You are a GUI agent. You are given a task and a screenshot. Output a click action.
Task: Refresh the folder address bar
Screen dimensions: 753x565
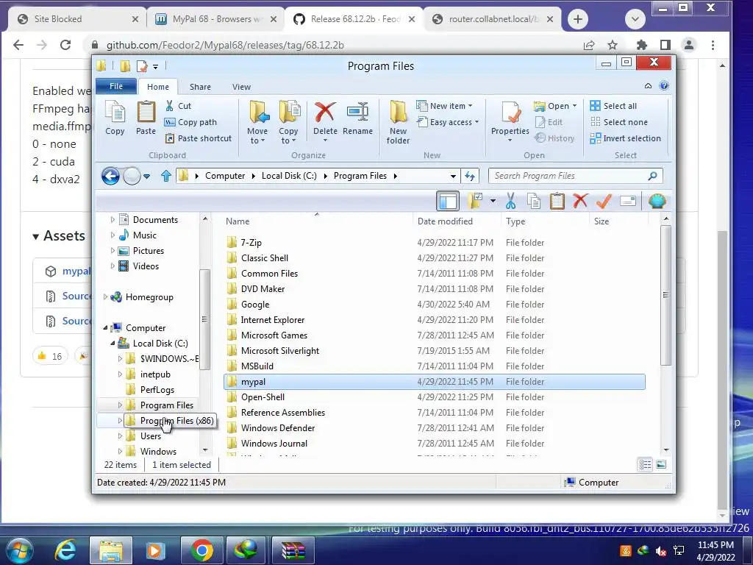470,177
